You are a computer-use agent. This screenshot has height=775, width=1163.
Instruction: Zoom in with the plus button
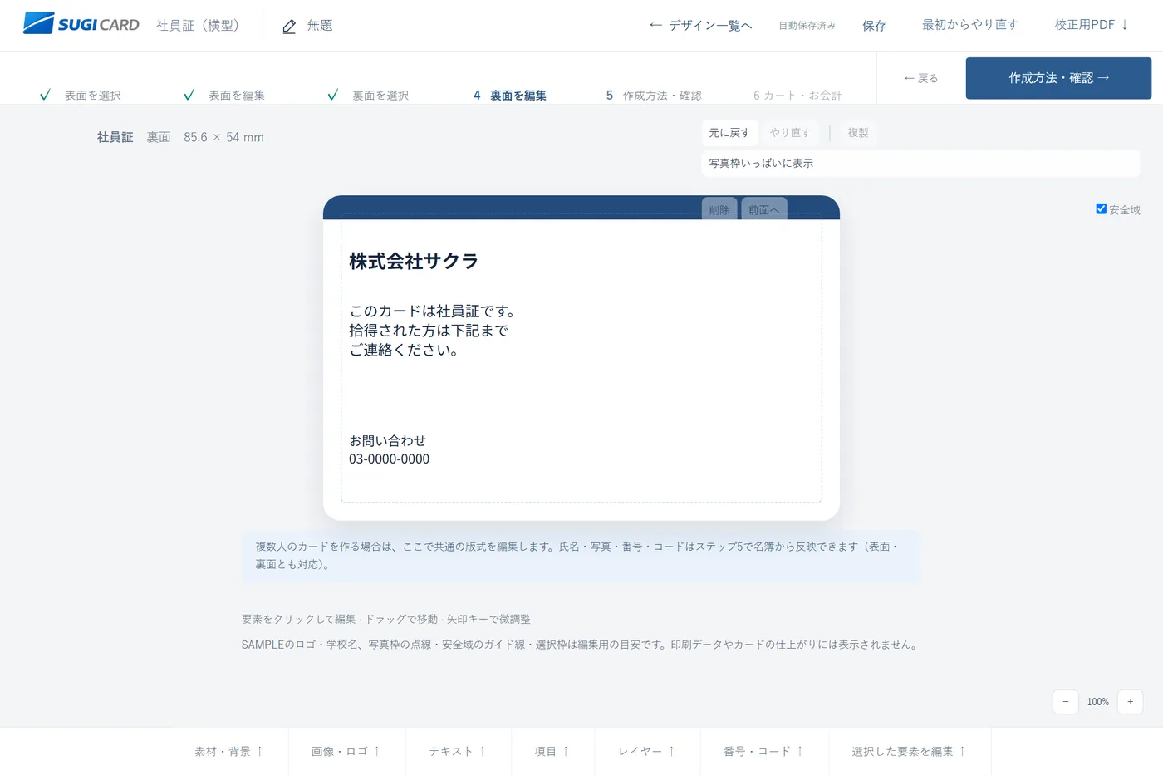pos(1130,702)
